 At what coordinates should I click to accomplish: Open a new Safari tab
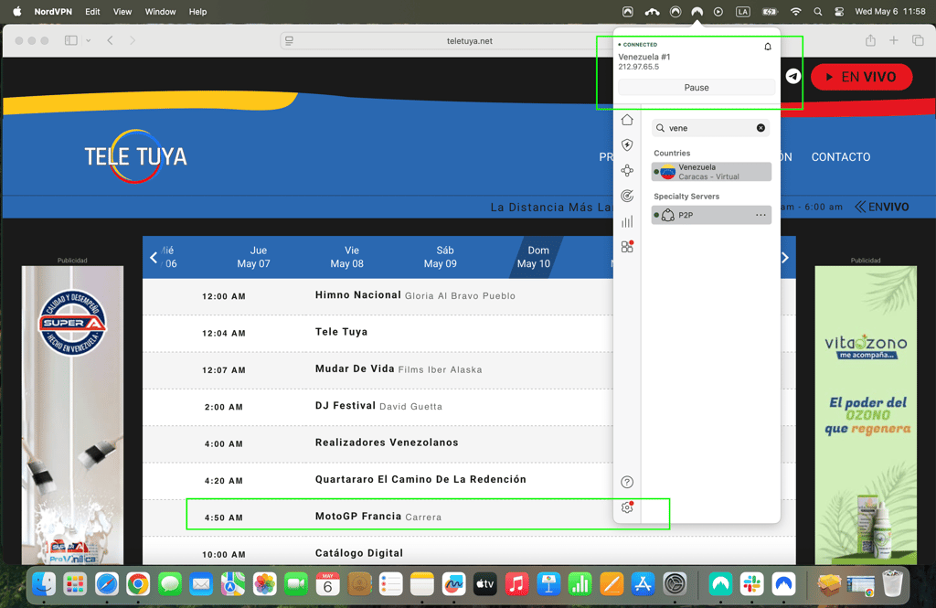pos(894,40)
